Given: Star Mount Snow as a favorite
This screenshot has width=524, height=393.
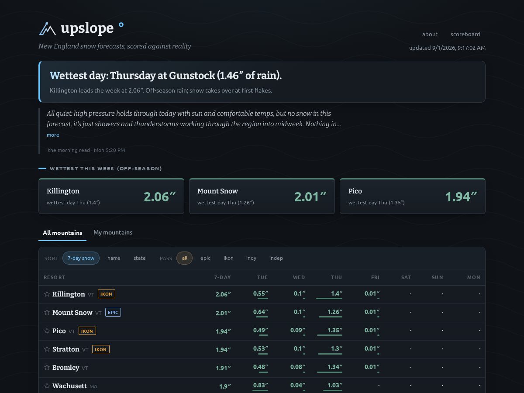Looking at the screenshot, I should tap(47, 313).
